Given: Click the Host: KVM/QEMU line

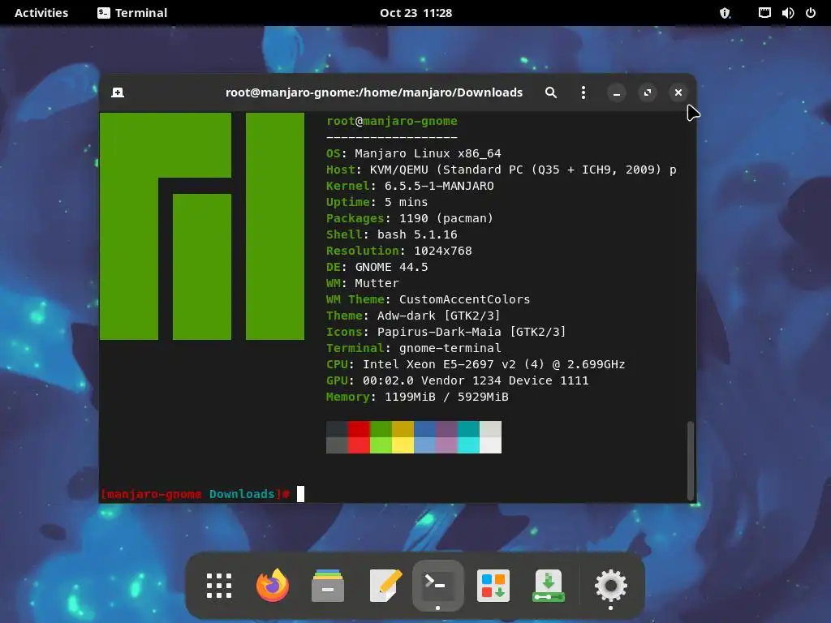Looking at the screenshot, I should pos(502,170).
